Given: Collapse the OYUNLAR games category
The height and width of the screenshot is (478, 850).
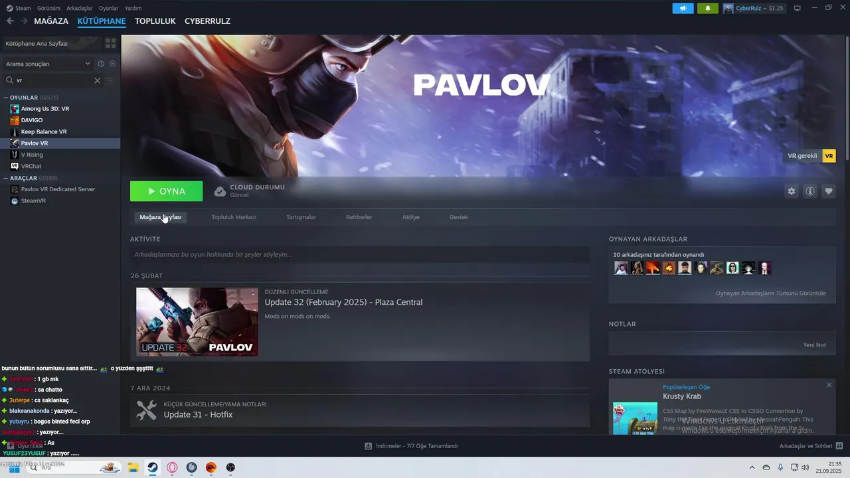Looking at the screenshot, I should tap(5, 98).
